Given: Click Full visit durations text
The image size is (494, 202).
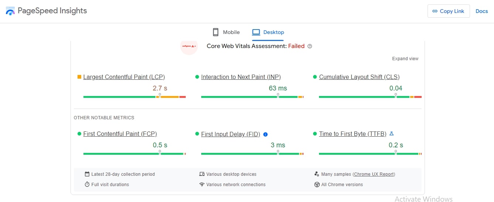Looking at the screenshot, I should [110, 185].
